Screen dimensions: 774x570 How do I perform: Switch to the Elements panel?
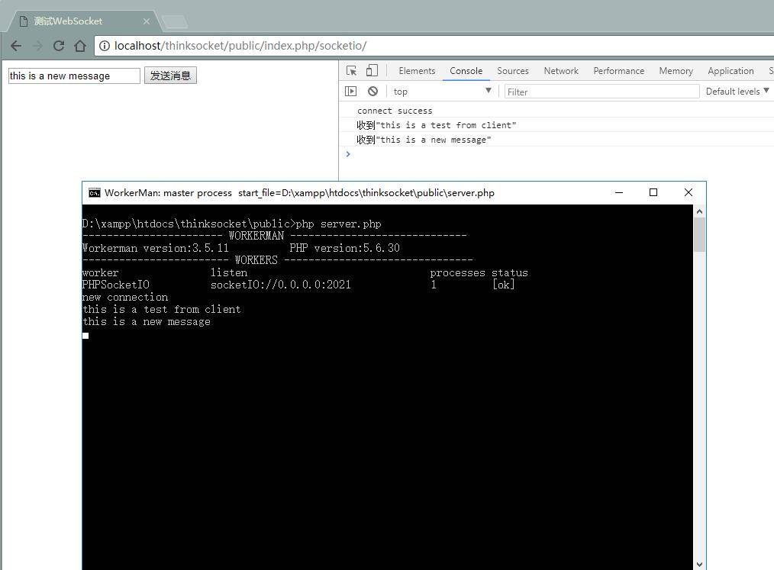pyautogui.click(x=417, y=71)
